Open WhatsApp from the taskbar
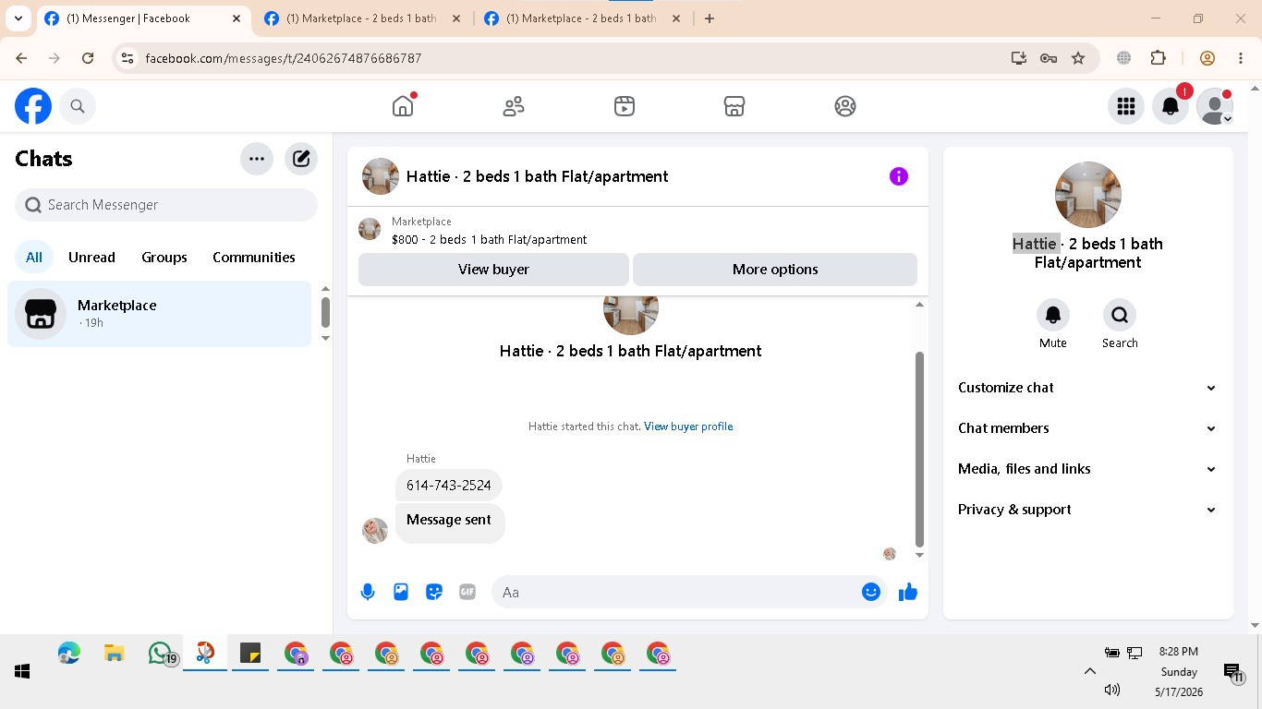1262x709 pixels. (x=161, y=654)
